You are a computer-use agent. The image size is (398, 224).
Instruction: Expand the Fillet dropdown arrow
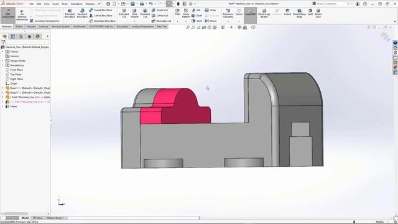tap(177, 21)
